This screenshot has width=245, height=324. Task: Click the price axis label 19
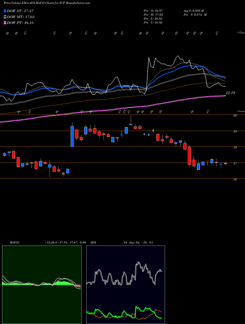[235, 132]
